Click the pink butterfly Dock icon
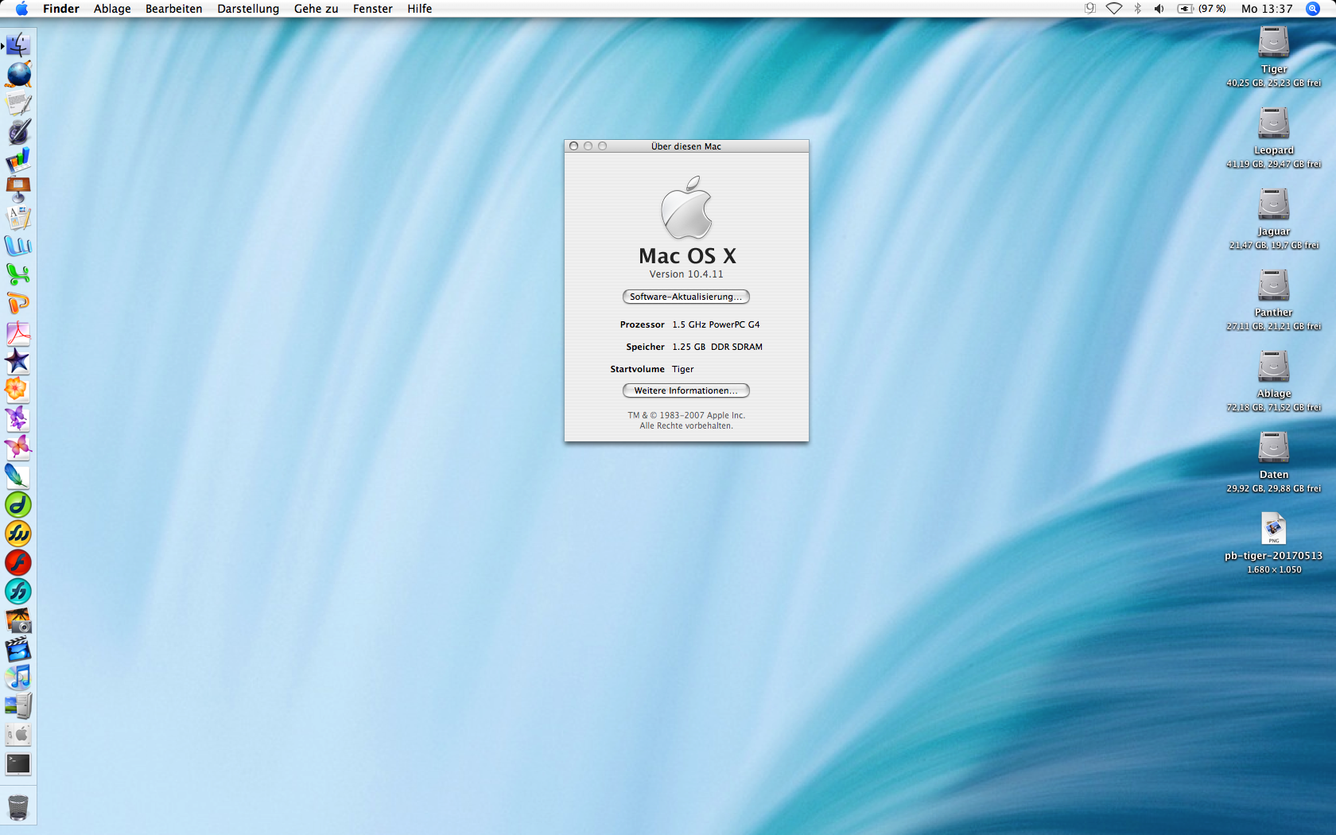1336x835 pixels. click(18, 447)
